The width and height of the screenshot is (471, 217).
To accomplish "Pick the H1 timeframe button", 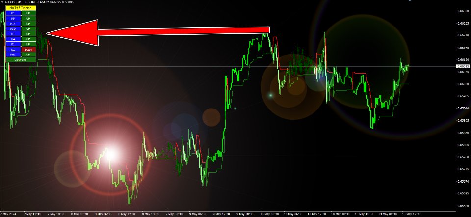I will [x=13, y=34].
